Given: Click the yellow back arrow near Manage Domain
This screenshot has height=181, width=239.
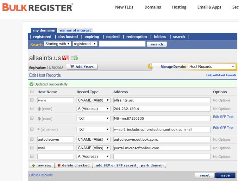Looking at the screenshot, I should (150, 66).
